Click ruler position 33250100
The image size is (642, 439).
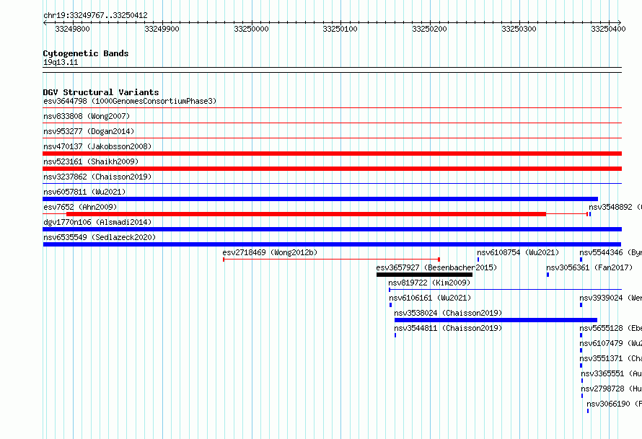(x=340, y=29)
